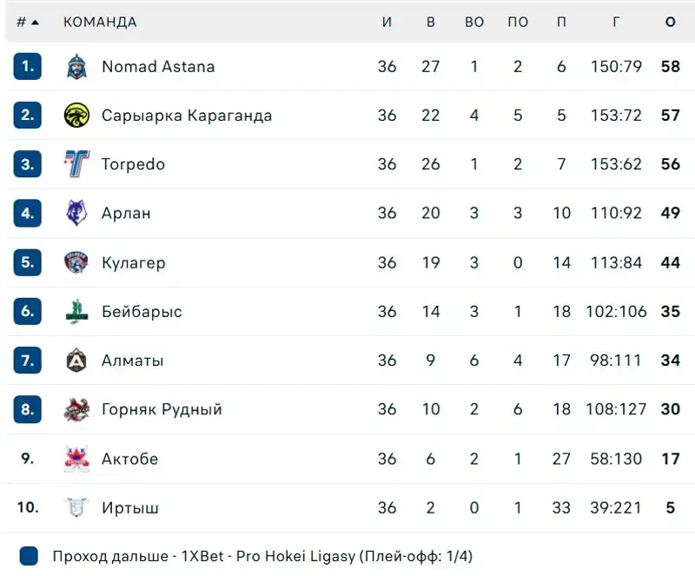Image resolution: width=695 pixels, height=576 pixels.
Task: Click the Актобе team logo
Action: coord(76,459)
